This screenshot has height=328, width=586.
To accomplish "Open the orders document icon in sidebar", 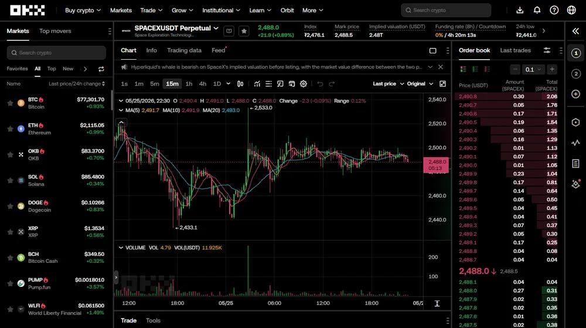I will point(576,164).
